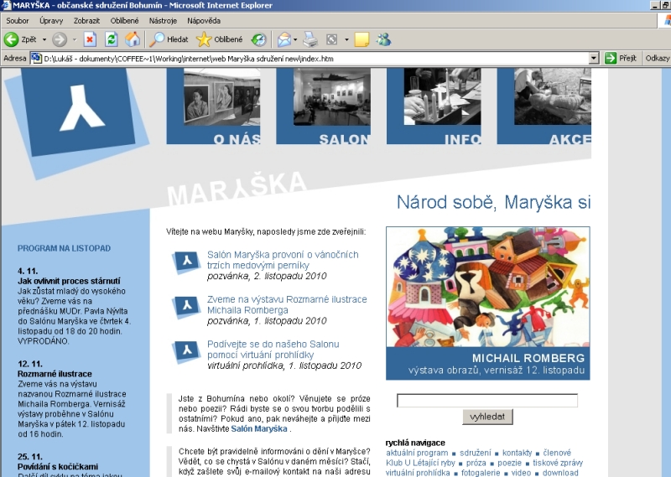Open the forward button history dropdown arrow
Screen dimensions: 671x477
74,39
